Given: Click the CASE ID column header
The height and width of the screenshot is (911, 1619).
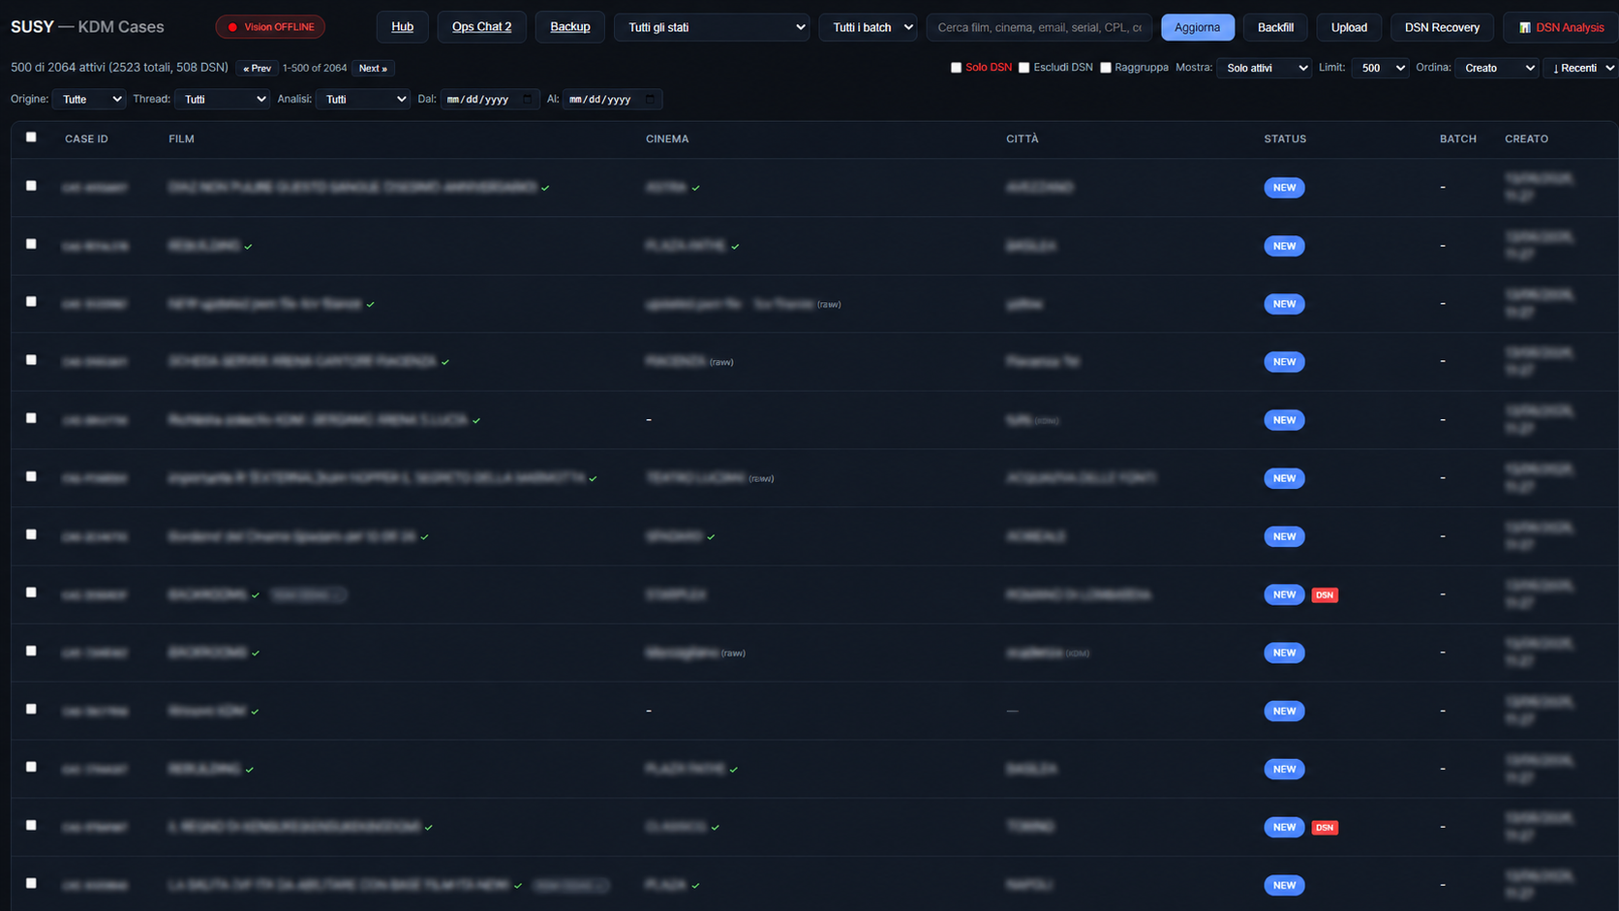Looking at the screenshot, I should [86, 138].
